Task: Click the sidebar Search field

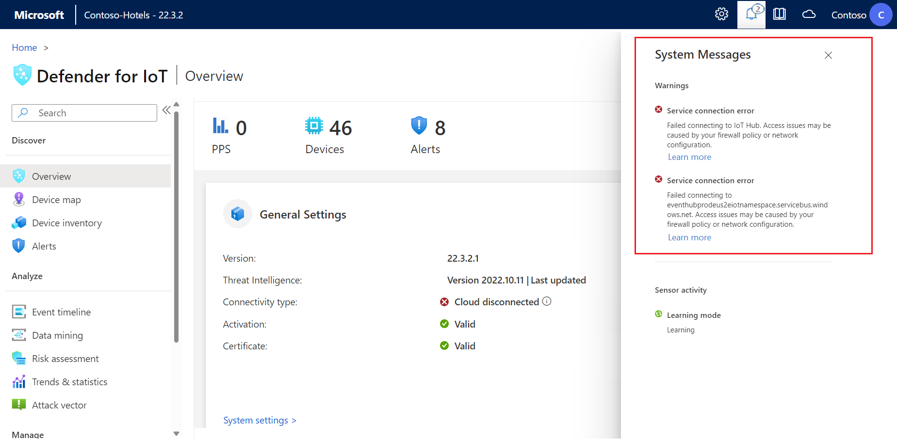Action: click(x=84, y=113)
